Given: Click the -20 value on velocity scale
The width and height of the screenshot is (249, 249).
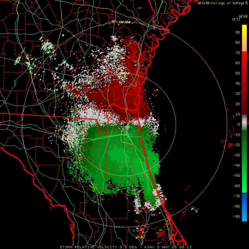Looking at the screenshot, I should (x=237, y=145).
